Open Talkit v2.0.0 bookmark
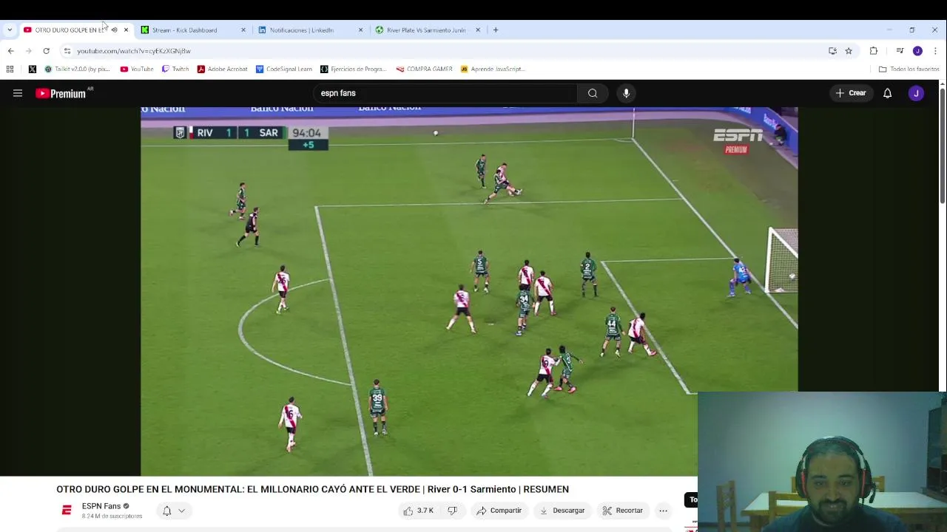Viewport: 947px width, 532px height. pos(77,69)
